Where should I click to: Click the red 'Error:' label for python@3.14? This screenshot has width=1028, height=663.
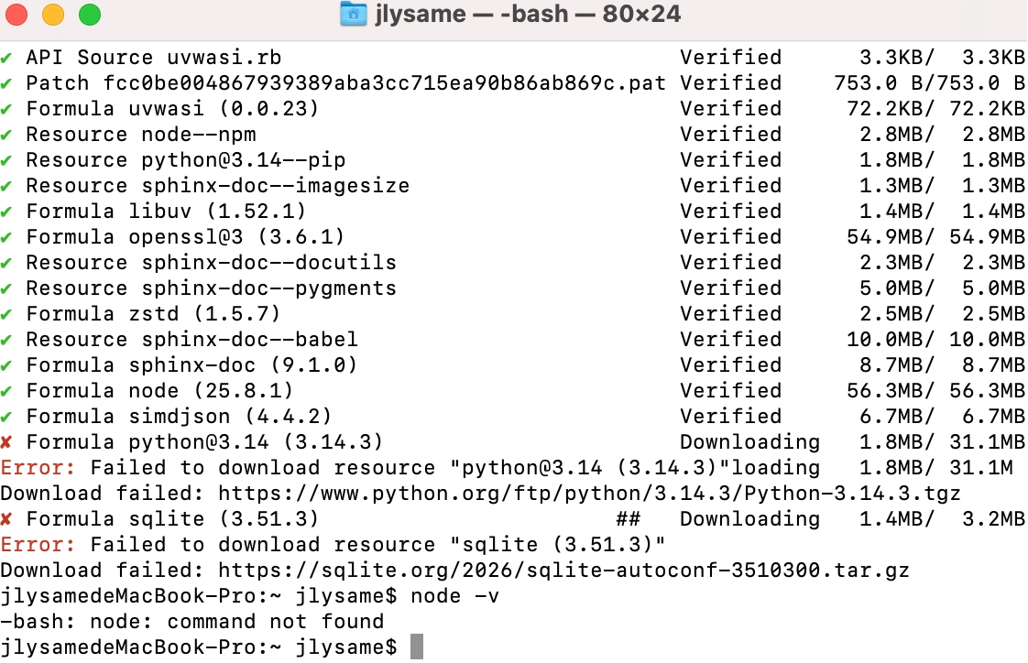point(38,468)
